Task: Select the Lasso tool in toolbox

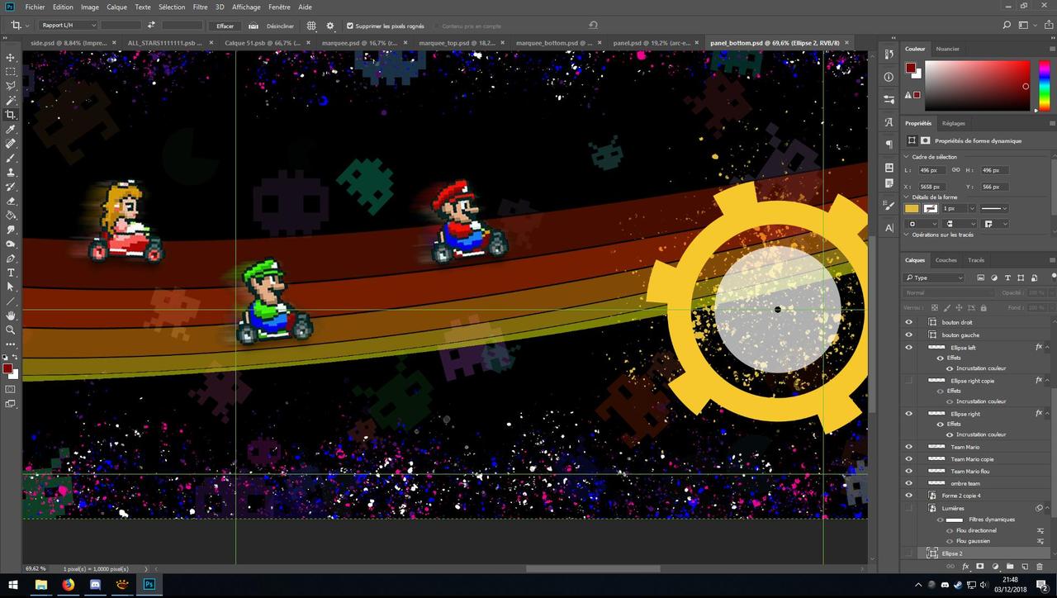Action: (x=11, y=86)
